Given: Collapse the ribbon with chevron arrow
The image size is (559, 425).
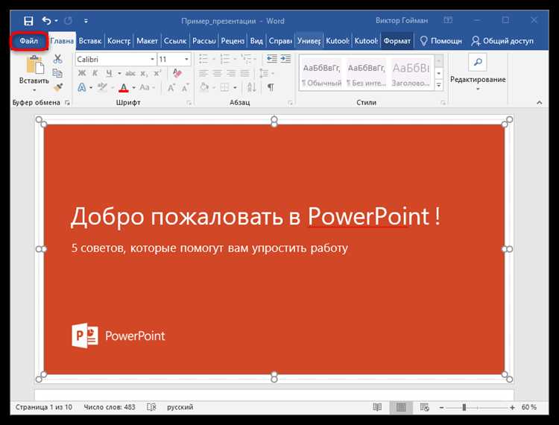Looking at the screenshot, I should 540,103.
